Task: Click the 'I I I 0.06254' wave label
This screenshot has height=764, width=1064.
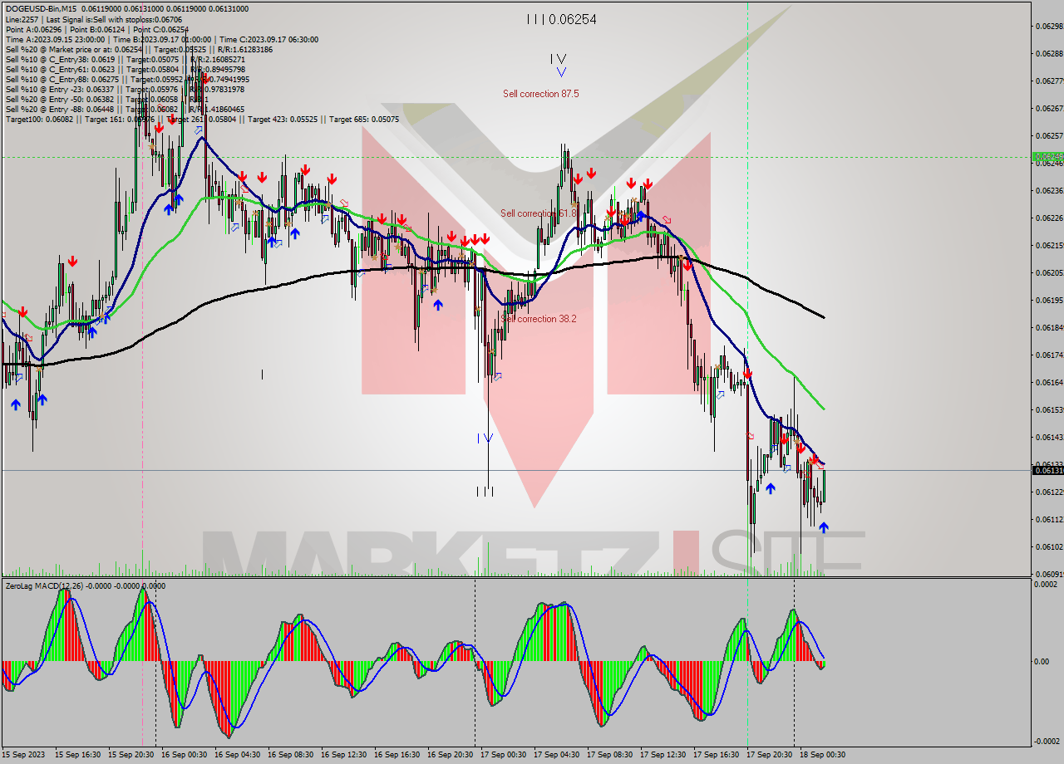Action: point(561,19)
